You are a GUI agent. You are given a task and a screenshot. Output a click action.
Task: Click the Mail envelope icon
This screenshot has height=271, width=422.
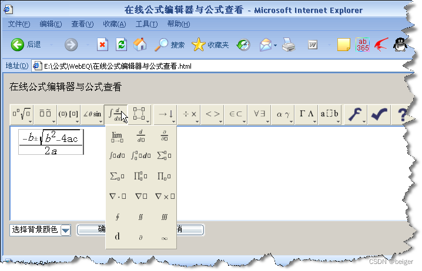coord(265,45)
